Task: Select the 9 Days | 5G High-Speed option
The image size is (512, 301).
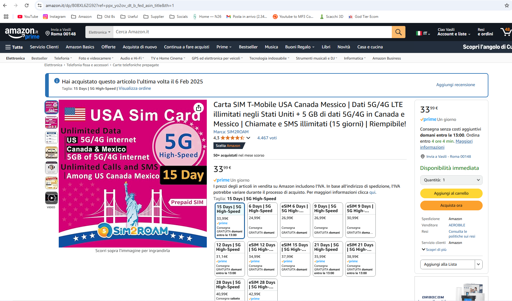Action: tap(328, 220)
